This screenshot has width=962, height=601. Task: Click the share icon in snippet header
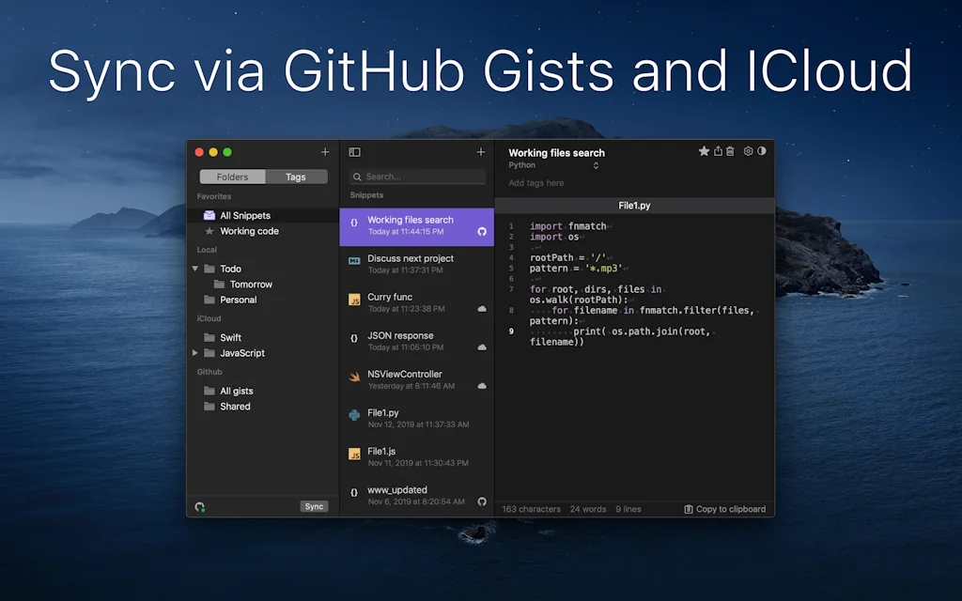coord(718,151)
